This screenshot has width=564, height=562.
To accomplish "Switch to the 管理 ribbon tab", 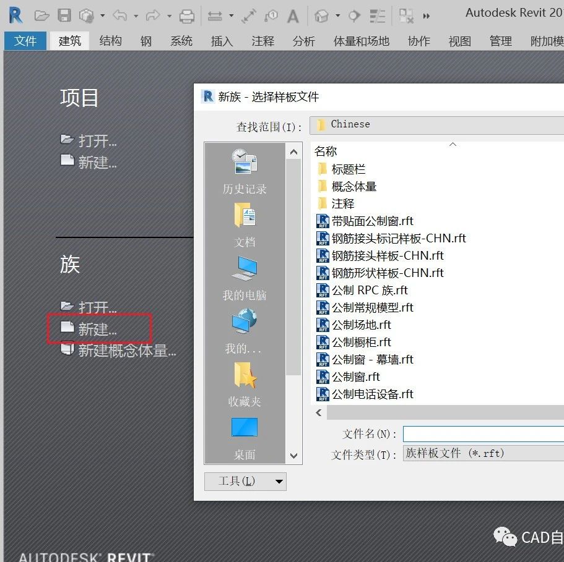I will click(501, 41).
